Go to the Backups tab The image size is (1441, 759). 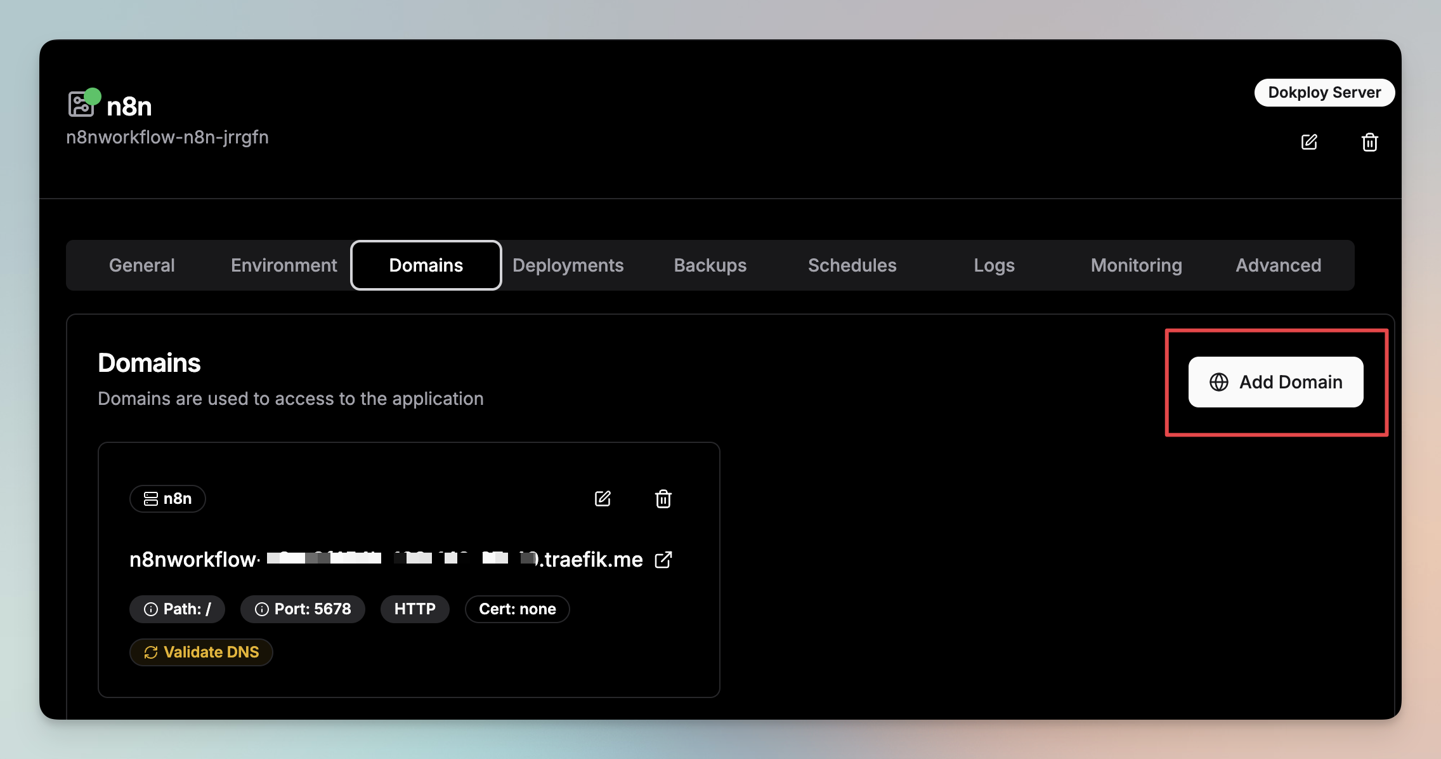pyautogui.click(x=710, y=265)
